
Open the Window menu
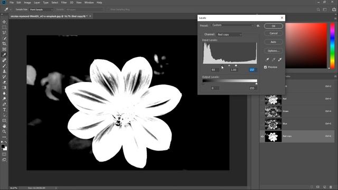(x=89, y=3)
